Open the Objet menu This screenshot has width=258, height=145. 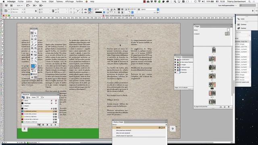pos(51,2)
